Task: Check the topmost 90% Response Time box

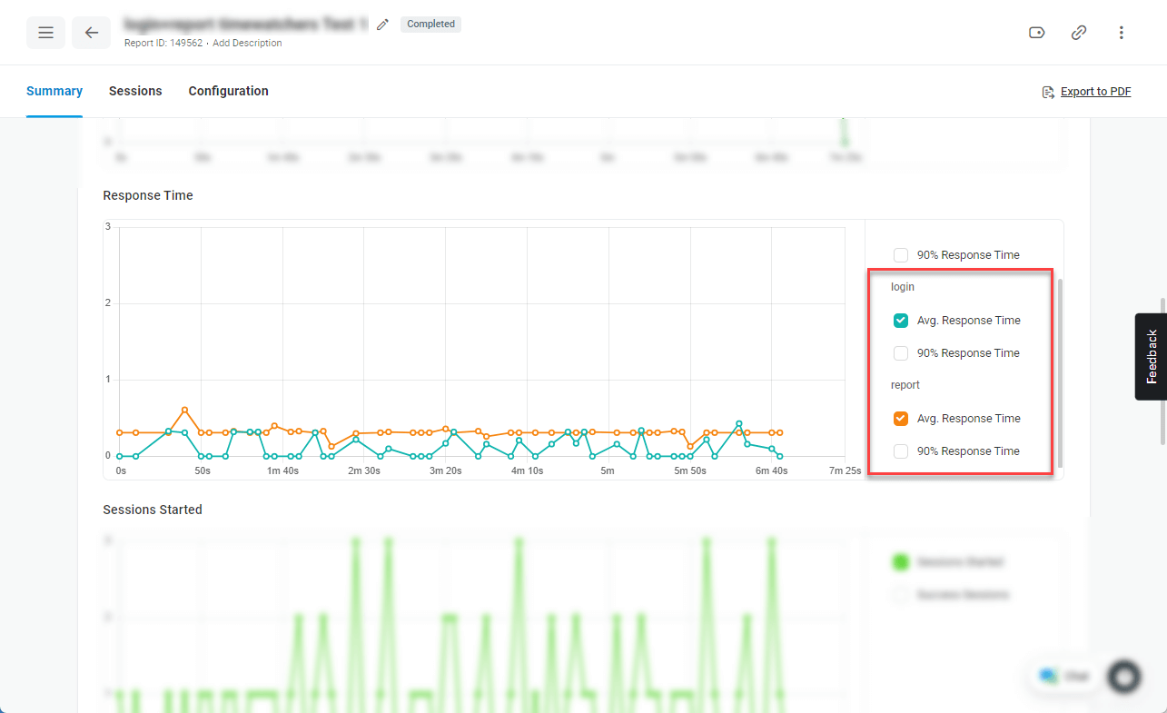Action: (x=901, y=255)
